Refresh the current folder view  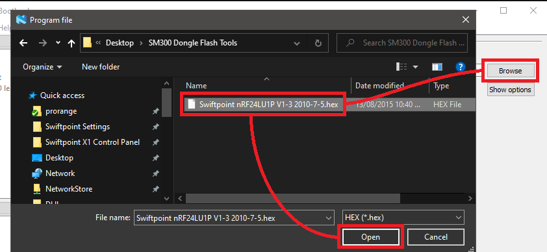coord(318,43)
